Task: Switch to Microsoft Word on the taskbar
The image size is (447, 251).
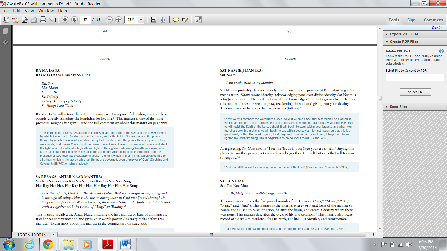Action: (x=126, y=244)
